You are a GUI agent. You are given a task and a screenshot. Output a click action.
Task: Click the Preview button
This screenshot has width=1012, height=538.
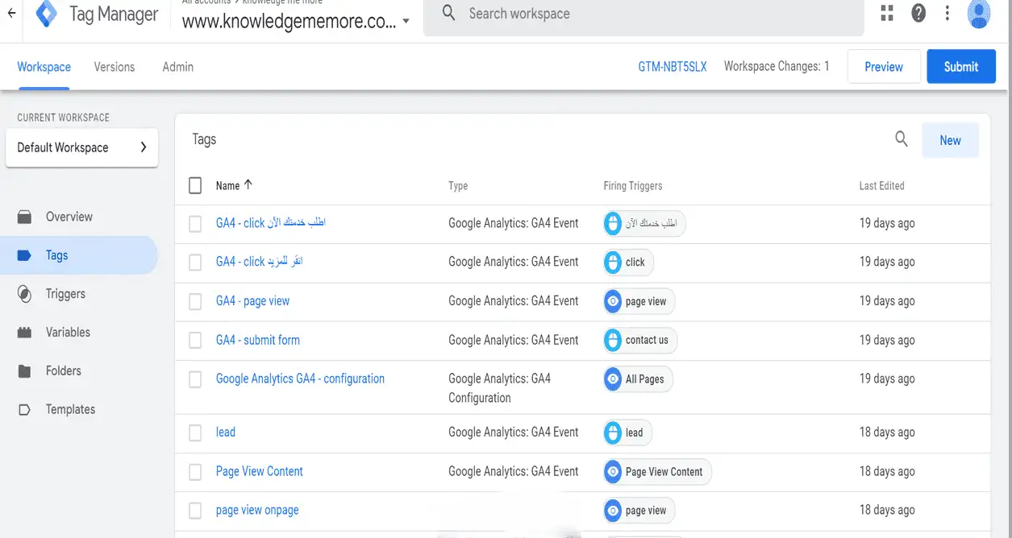pos(884,67)
